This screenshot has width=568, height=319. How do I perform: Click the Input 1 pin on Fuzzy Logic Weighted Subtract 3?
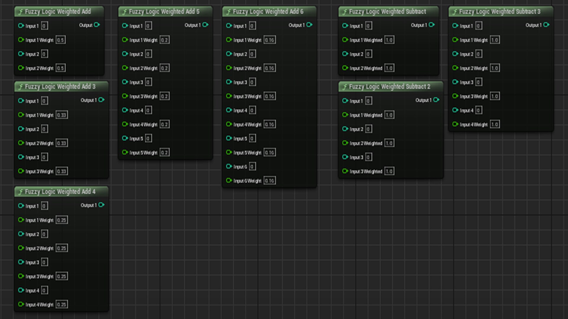point(455,26)
